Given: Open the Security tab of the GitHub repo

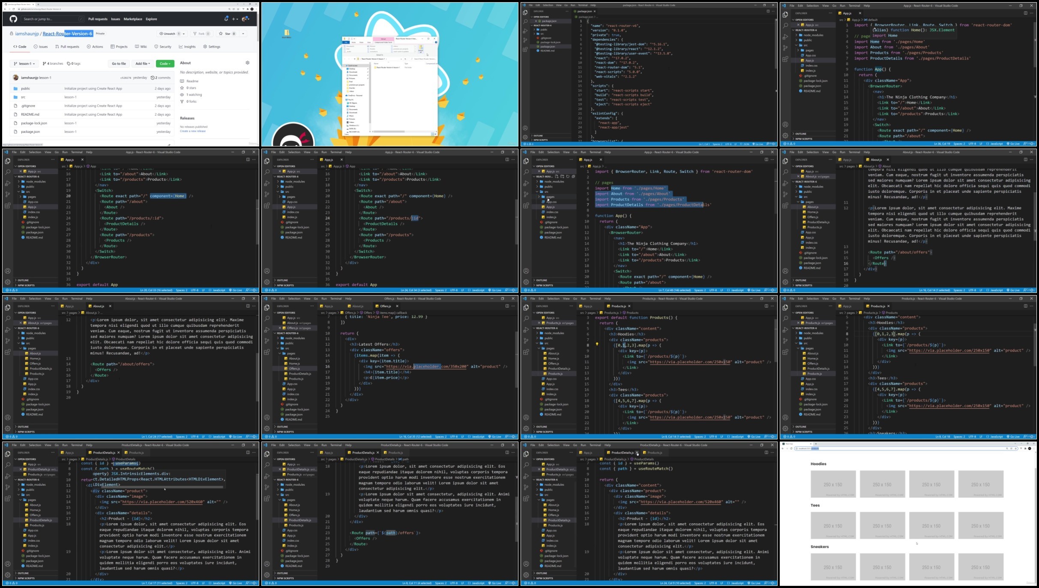Looking at the screenshot, I should (x=163, y=47).
